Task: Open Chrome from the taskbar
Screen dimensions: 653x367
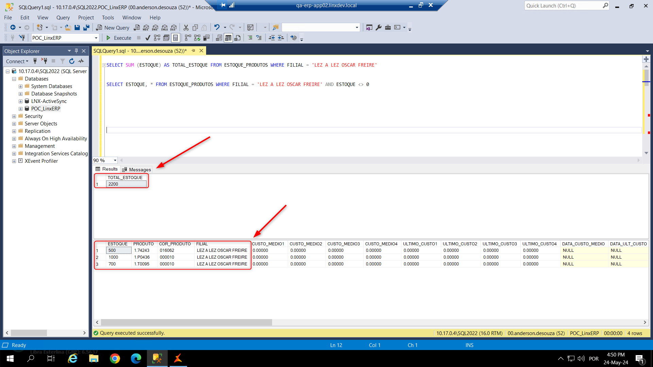Action: point(115,359)
